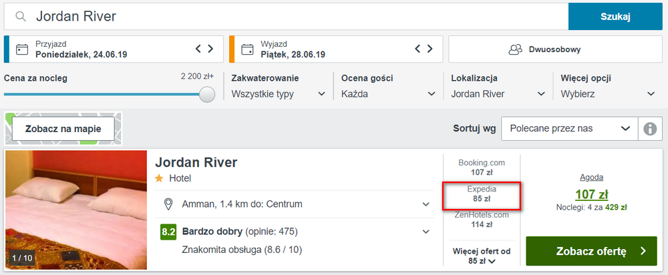
Task: Open the Sortuj wg dropdown
Action: pyautogui.click(x=570, y=129)
